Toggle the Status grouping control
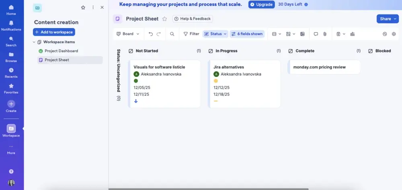The width and height of the screenshot is (402, 190). pyautogui.click(x=215, y=34)
